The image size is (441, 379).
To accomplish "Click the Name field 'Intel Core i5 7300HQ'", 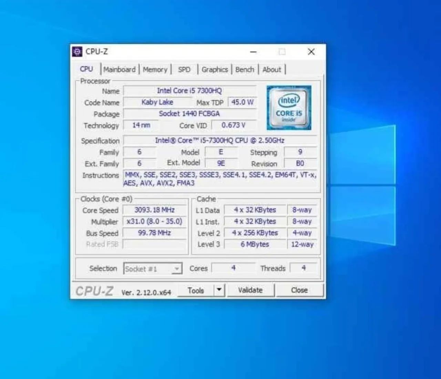I will (x=190, y=91).
